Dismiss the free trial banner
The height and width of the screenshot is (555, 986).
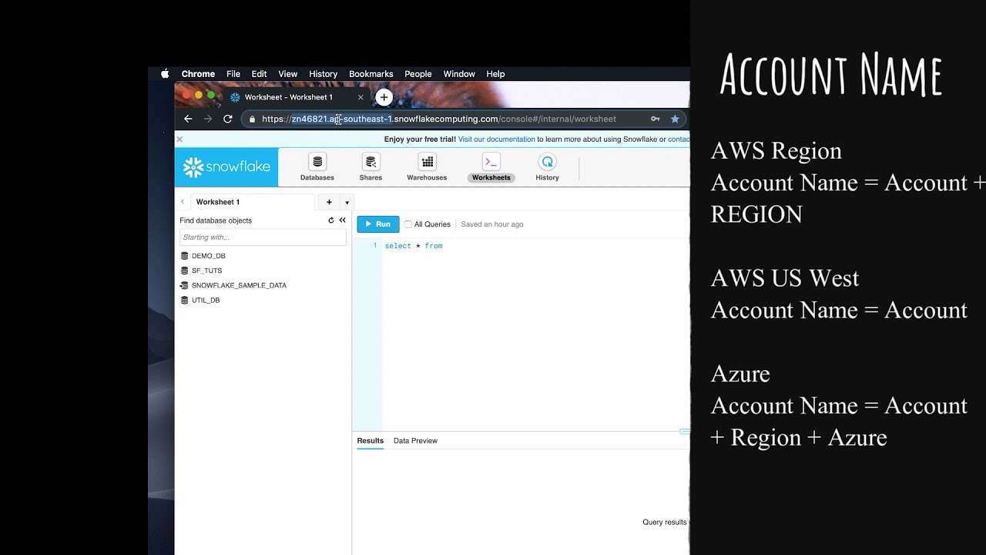(179, 140)
